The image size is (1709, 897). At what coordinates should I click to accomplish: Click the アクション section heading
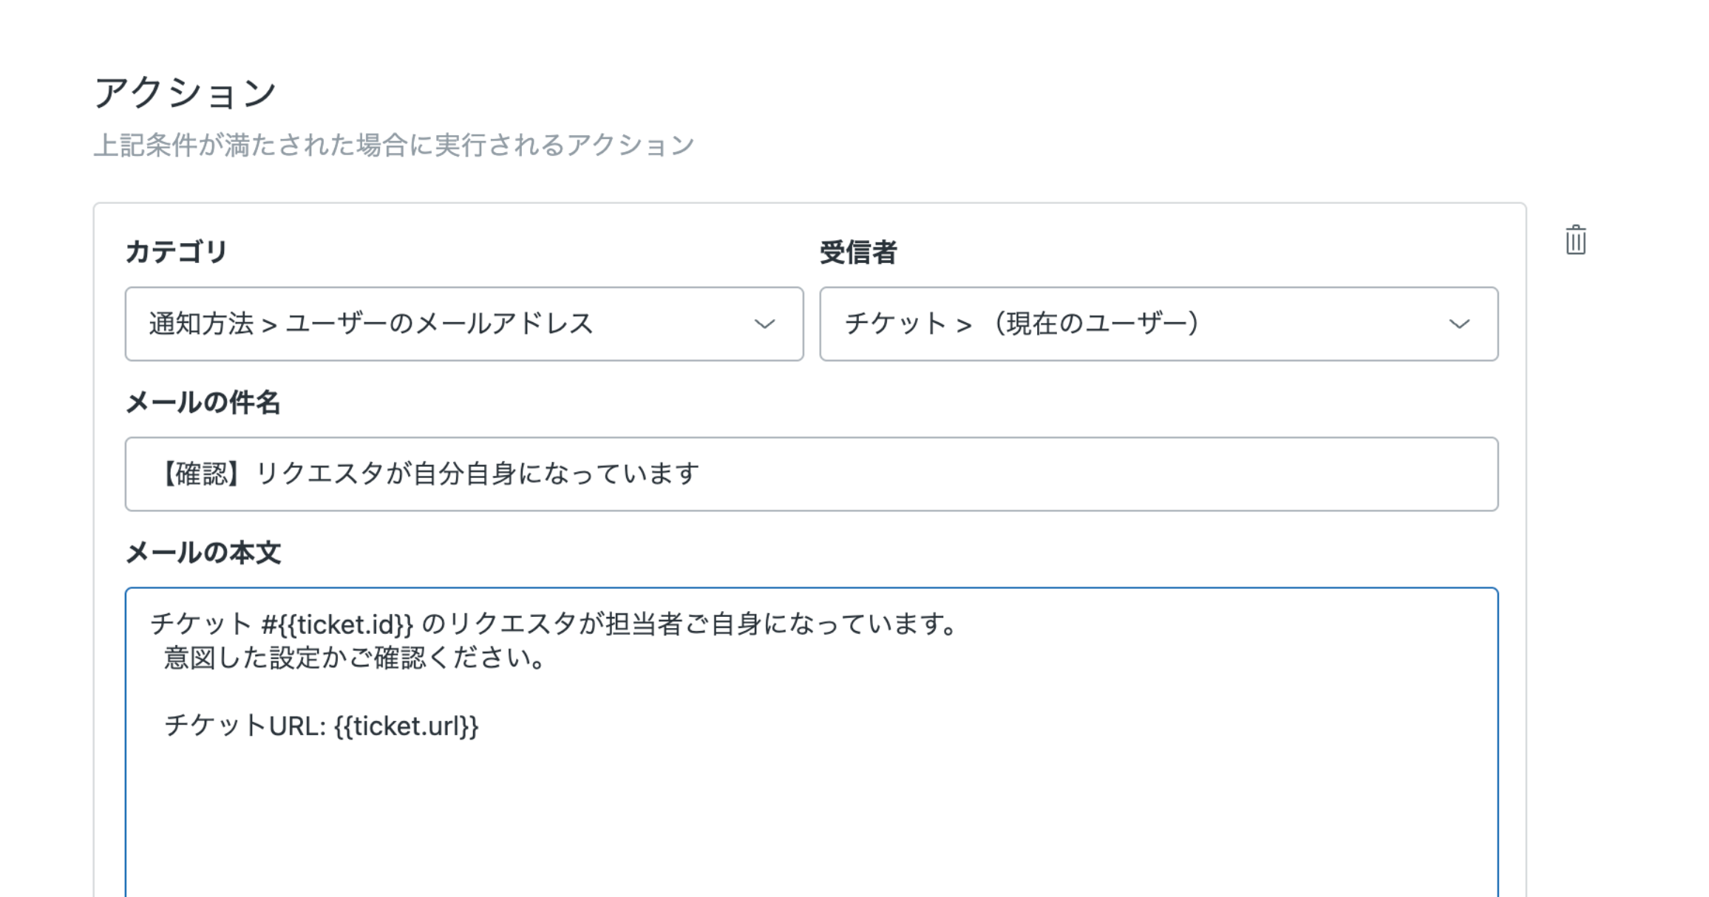pos(185,93)
